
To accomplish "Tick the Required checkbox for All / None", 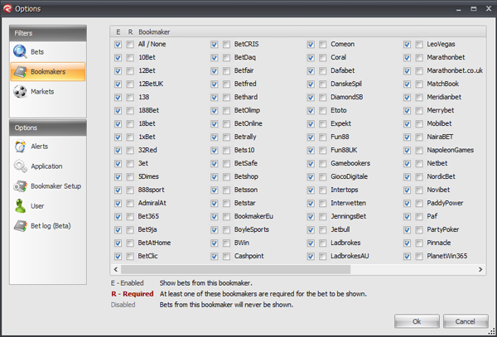I will [130, 45].
